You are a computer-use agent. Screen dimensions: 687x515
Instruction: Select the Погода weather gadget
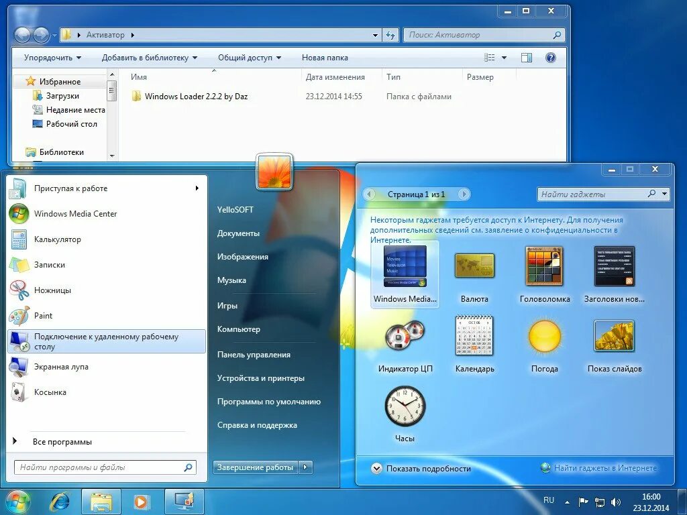pyautogui.click(x=545, y=344)
